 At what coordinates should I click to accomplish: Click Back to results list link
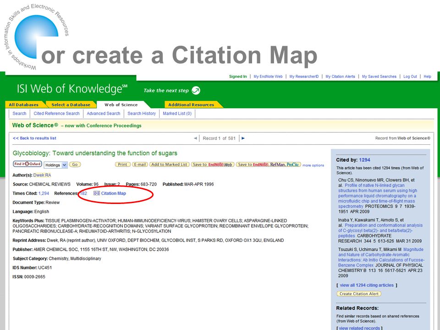[34, 138]
